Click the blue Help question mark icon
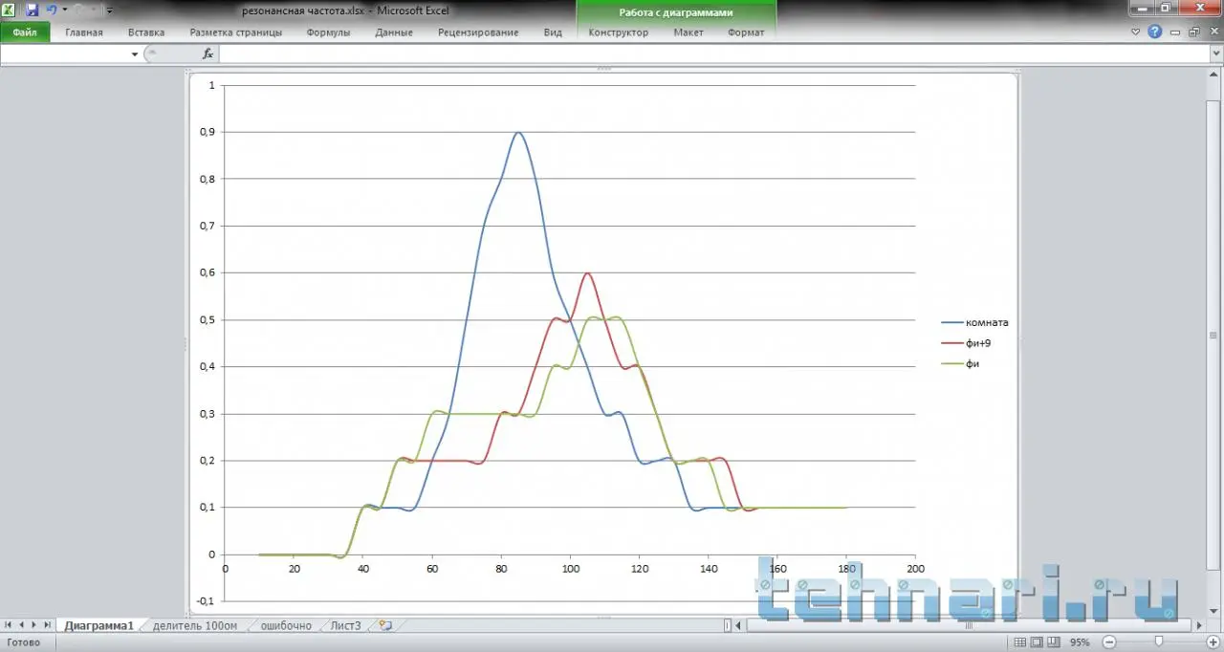1224x652 pixels. 1155,32
